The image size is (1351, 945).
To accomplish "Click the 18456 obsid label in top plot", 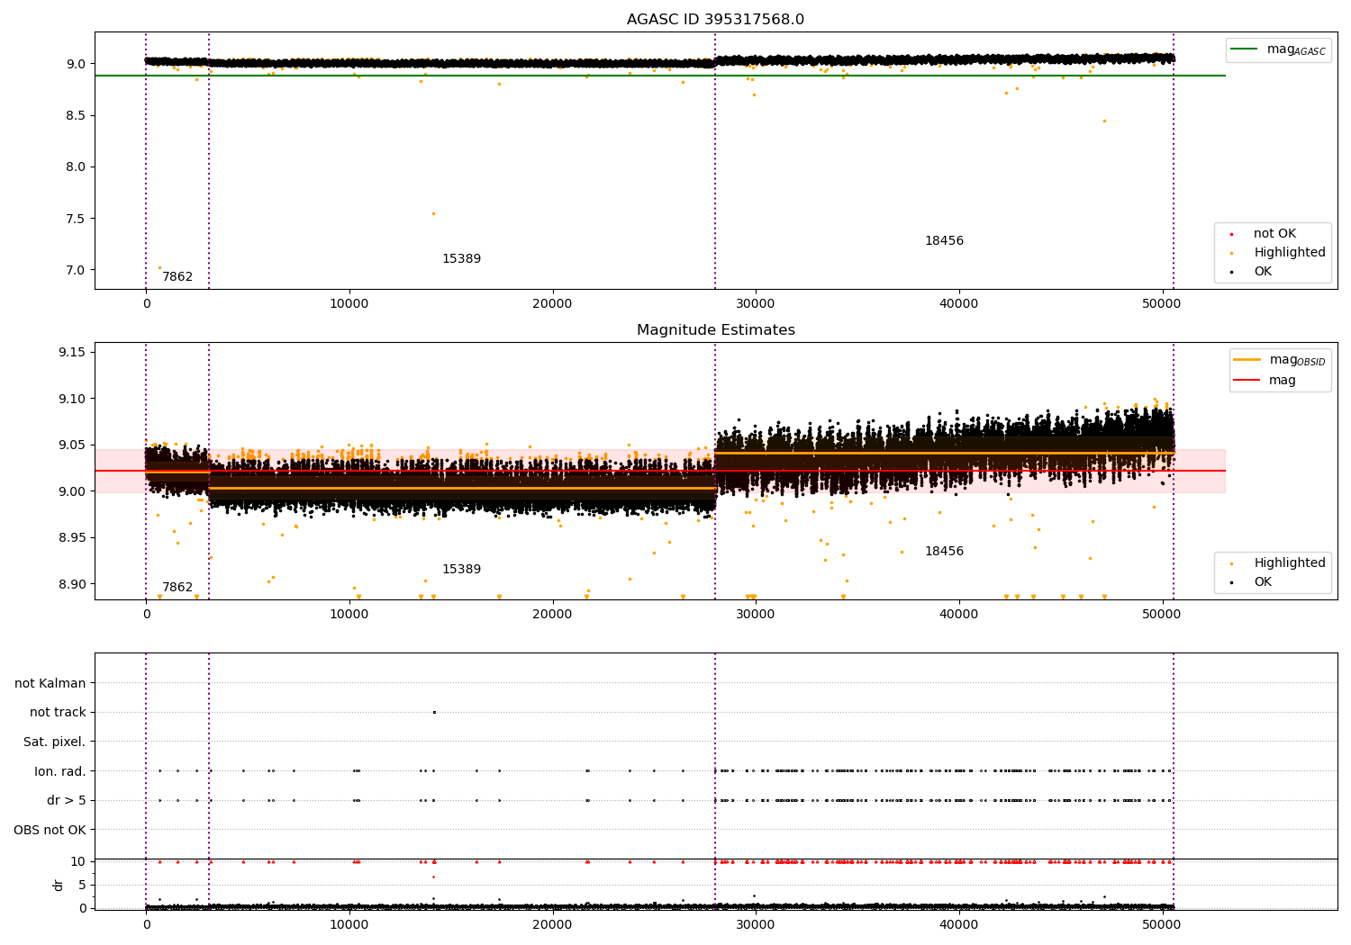I will (x=944, y=241).
